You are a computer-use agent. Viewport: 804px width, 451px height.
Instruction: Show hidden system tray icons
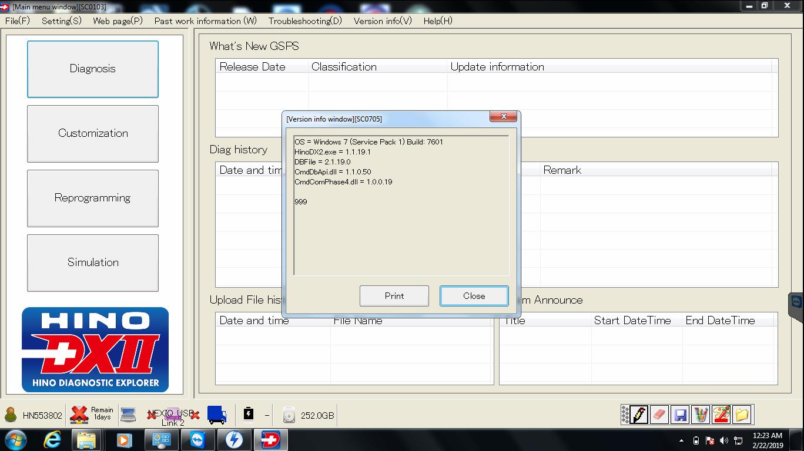point(682,440)
